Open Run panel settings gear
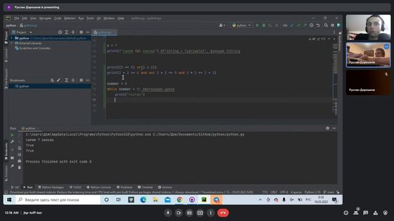The height and width of the screenshot is (221, 394). [328, 128]
